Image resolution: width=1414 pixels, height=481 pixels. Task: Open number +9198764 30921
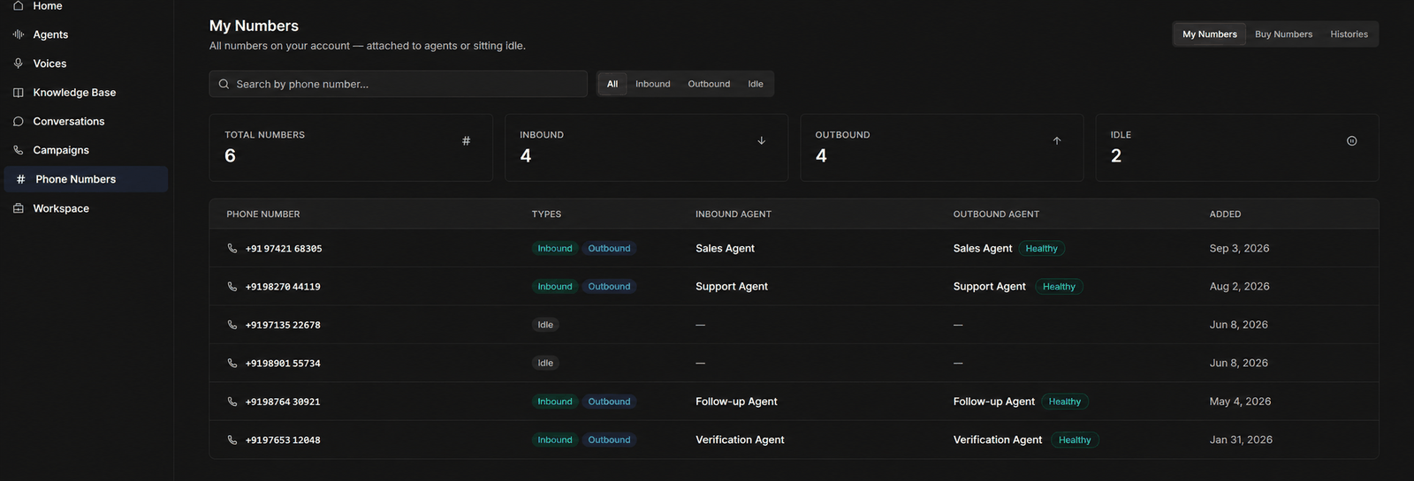point(283,402)
